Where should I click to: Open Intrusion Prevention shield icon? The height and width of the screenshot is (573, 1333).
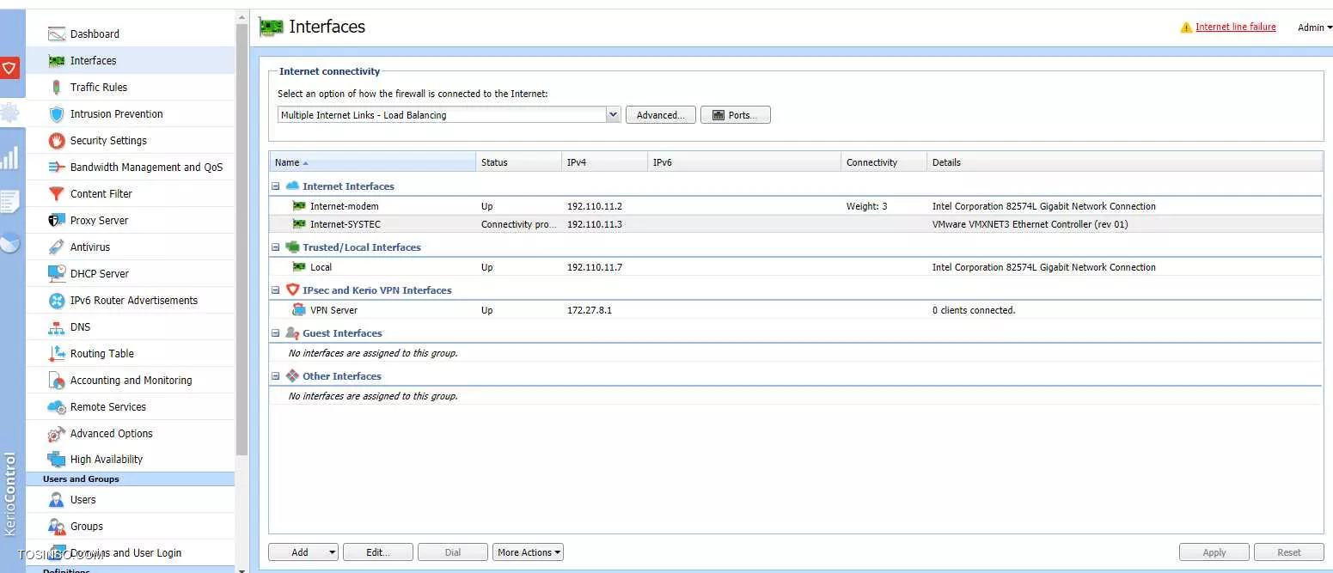(57, 114)
